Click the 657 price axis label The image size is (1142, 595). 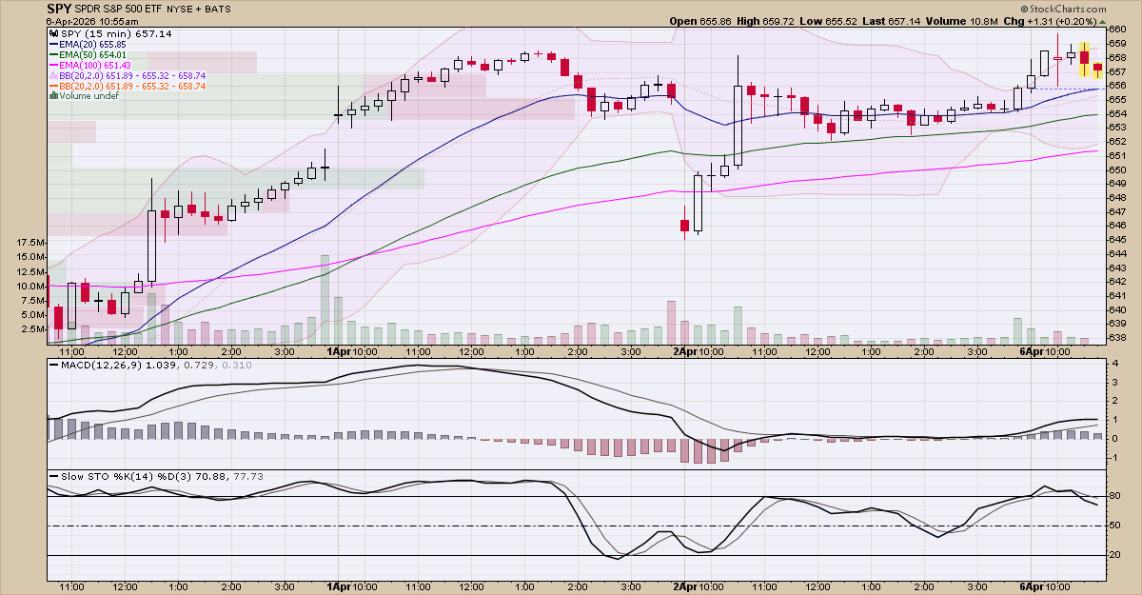tap(1119, 71)
